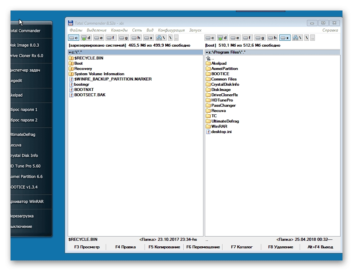Select $RECYCLE.BIN folder in left panel
This screenshot has height=271, width=353.
click(x=86, y=58)
